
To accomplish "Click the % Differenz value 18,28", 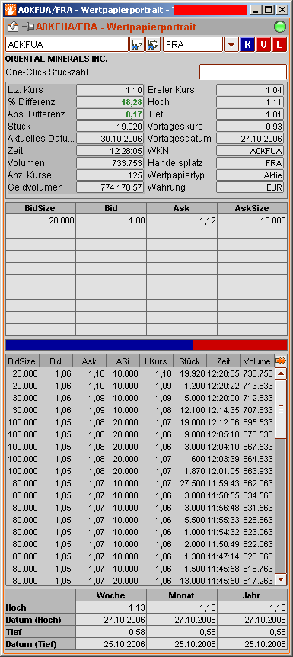I will 110,102.
